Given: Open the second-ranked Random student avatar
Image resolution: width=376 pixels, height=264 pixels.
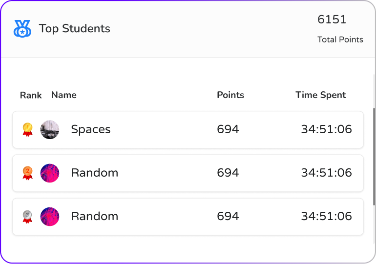Looking at the screenshot, I should point(50,173).
